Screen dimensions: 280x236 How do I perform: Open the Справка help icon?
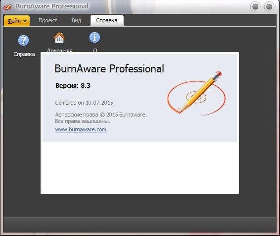coord(23,41)
